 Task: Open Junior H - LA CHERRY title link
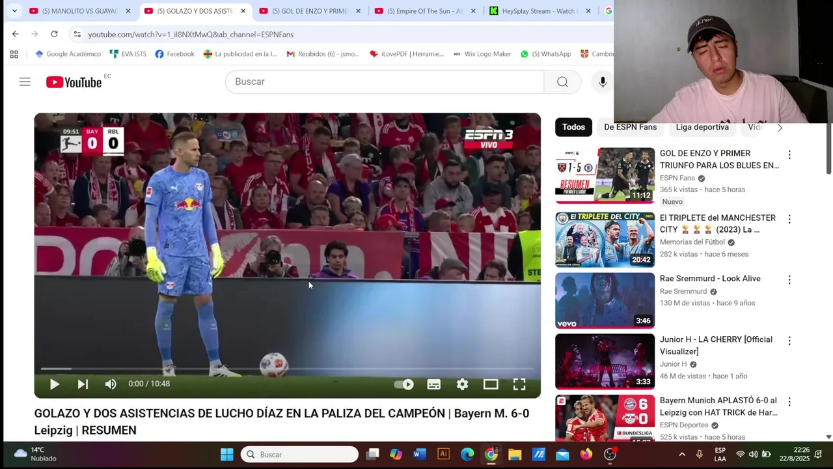[716, 345]
